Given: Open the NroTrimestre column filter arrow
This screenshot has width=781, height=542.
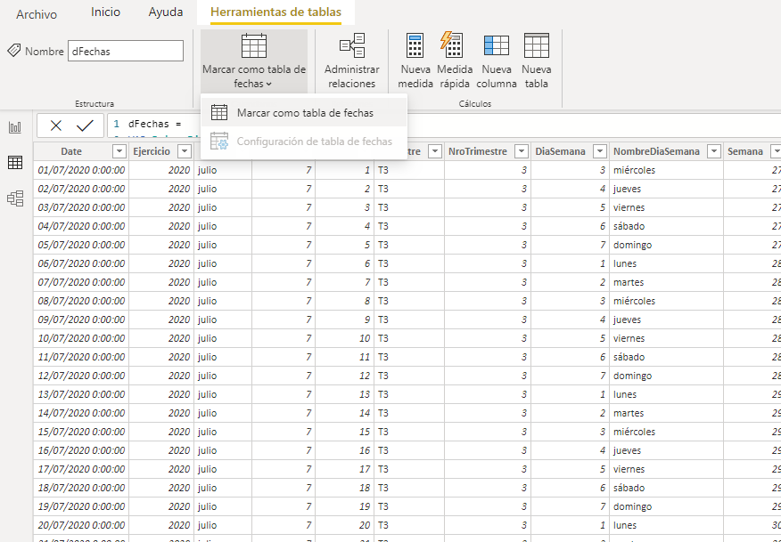Looking at the screenshot, I should coord(522,151).
